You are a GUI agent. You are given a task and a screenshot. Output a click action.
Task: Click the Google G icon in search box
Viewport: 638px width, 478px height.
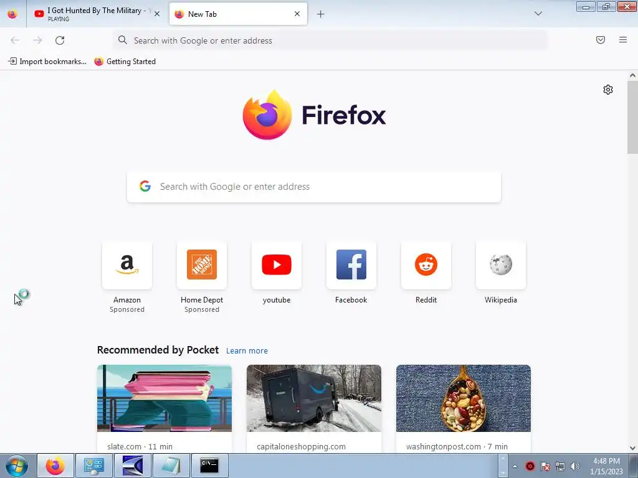click(145, 186)
